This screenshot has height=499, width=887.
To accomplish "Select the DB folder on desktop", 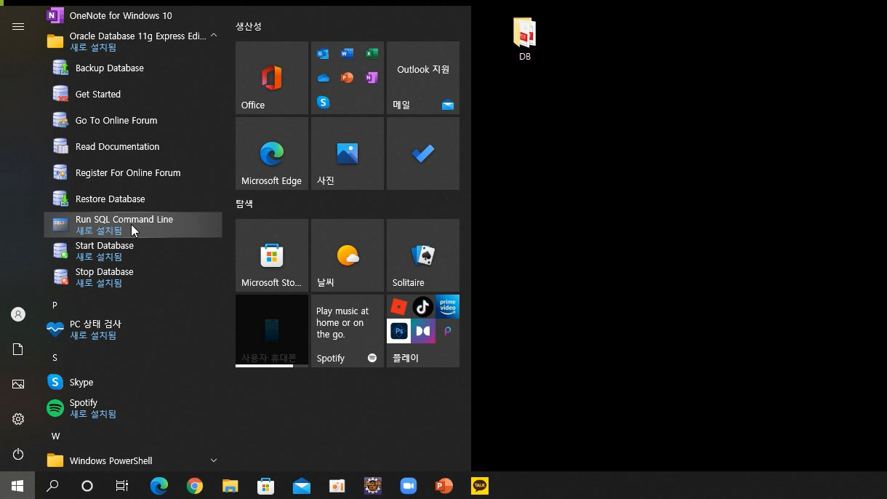I will 525,39.
